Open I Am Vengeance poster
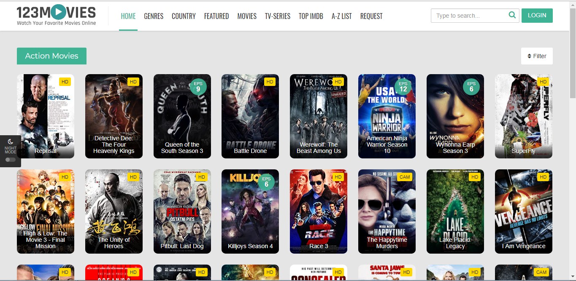Image resolution: width=576 pixels, height=281 pixels. point(524,211)
